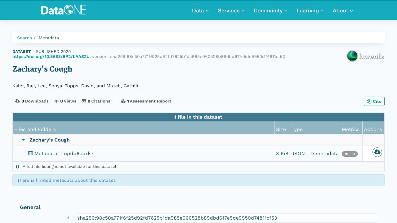Expand the Community menu
Viewport: 397px width, 223px height.
click(x=270, y=11)
